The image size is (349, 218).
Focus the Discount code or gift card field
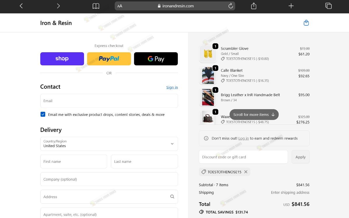[x=243, y=157]
